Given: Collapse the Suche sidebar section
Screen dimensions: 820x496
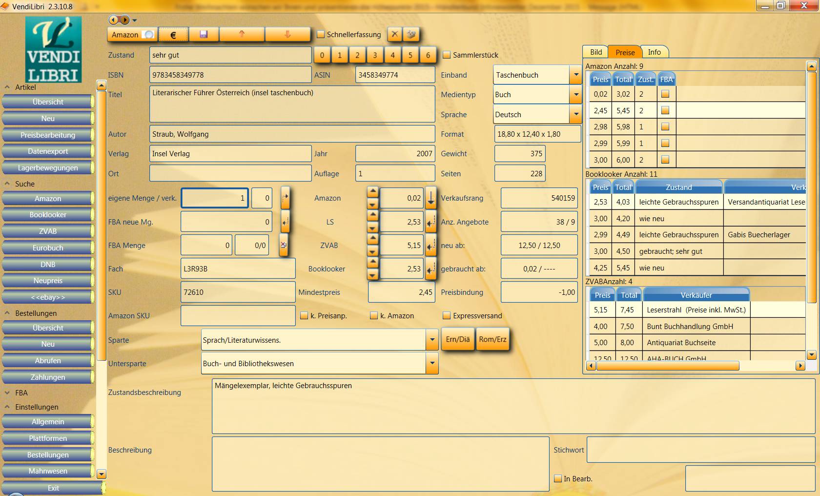Looking at the screenshot, I should click(x=7, y=184).
